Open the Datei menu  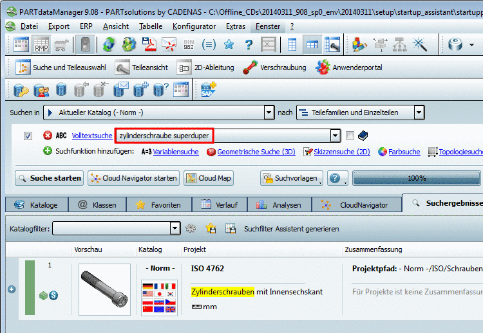29,26
